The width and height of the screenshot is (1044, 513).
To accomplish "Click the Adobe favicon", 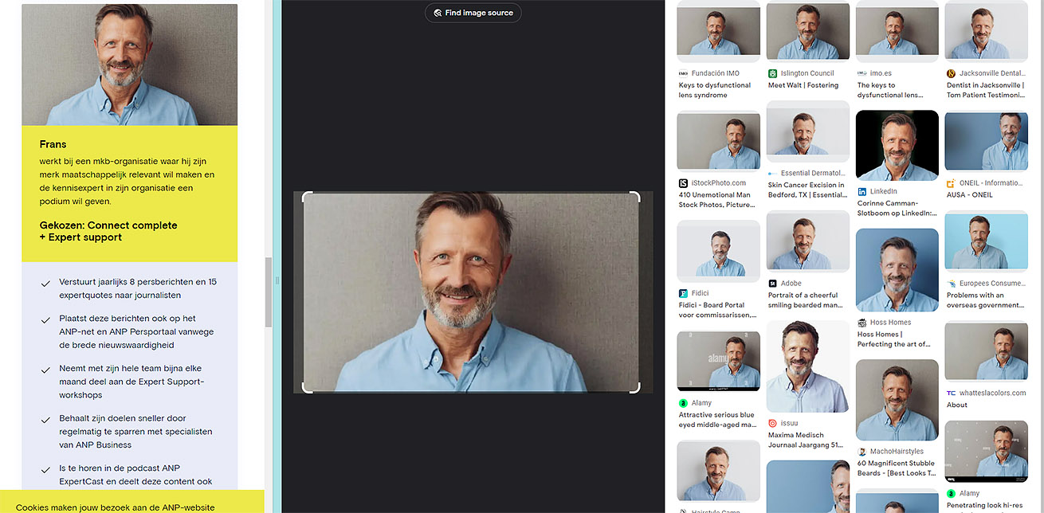I will 772,284.
